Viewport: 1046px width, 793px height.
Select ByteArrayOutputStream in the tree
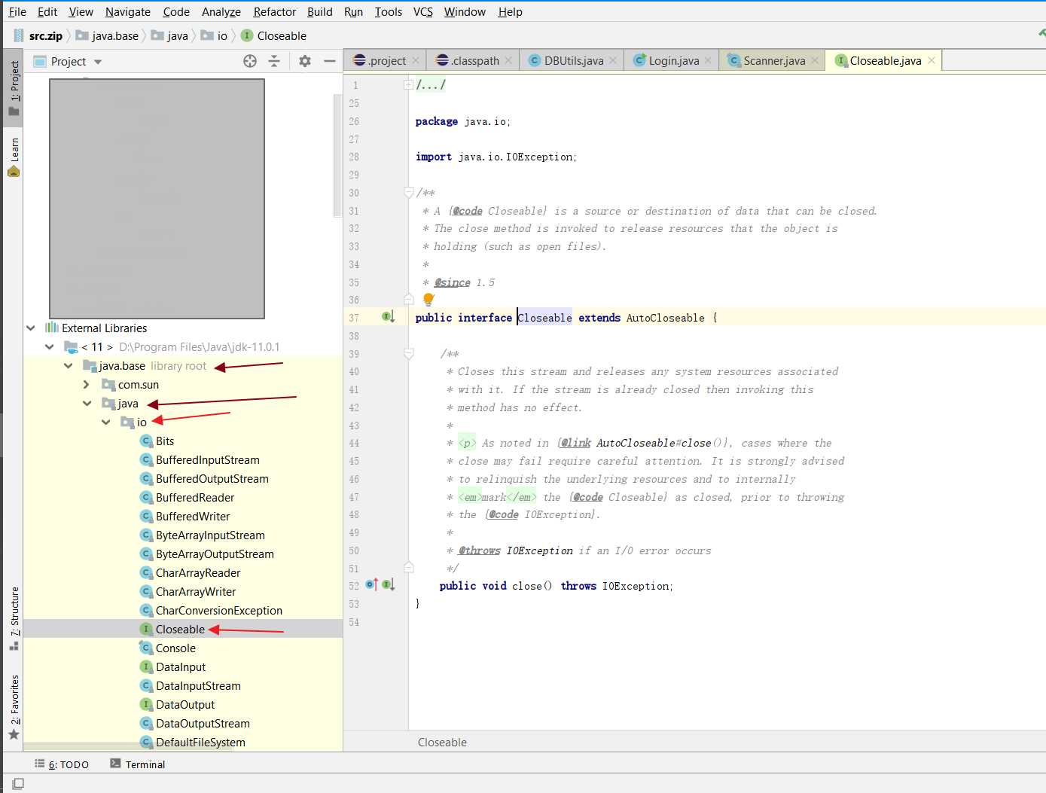point(215,554)
